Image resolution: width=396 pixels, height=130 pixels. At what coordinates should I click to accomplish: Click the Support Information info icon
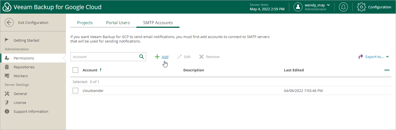click(x=7, y=111)
